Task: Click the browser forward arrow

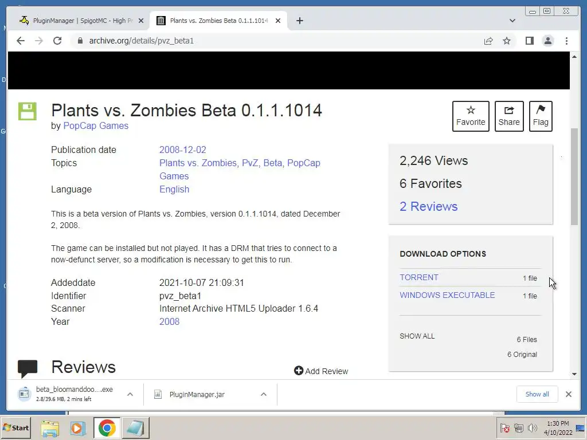Action: (39, 41)
